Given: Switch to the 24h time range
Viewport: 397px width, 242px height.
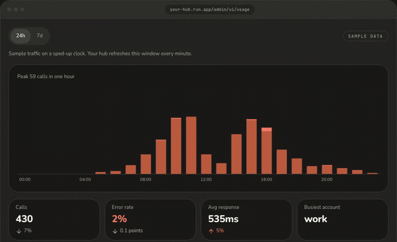Looking at the screenshot, I should pos(21,36).
